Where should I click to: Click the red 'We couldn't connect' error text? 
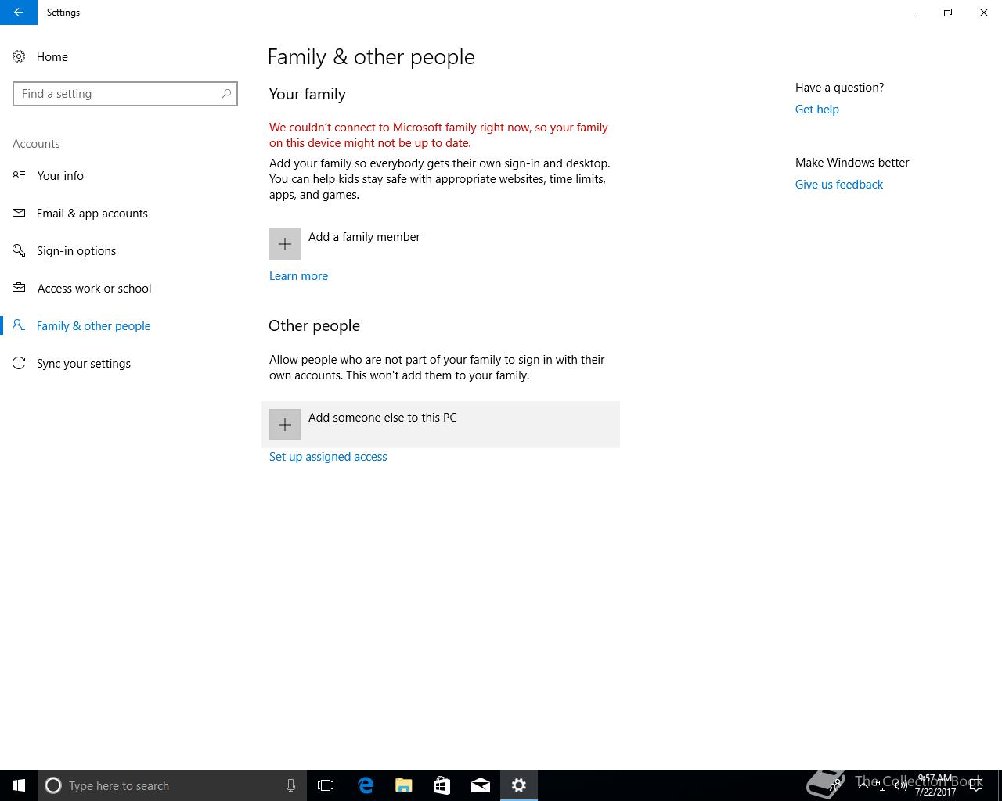coord(438,135)
